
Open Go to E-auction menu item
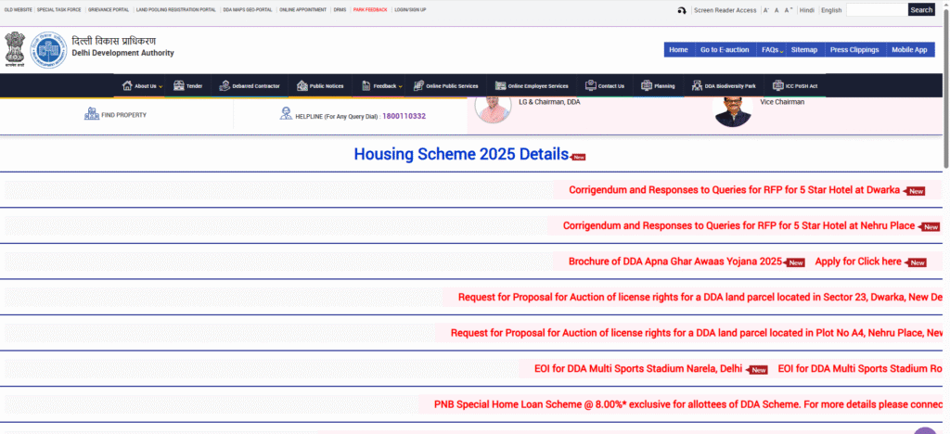[725, 50]
